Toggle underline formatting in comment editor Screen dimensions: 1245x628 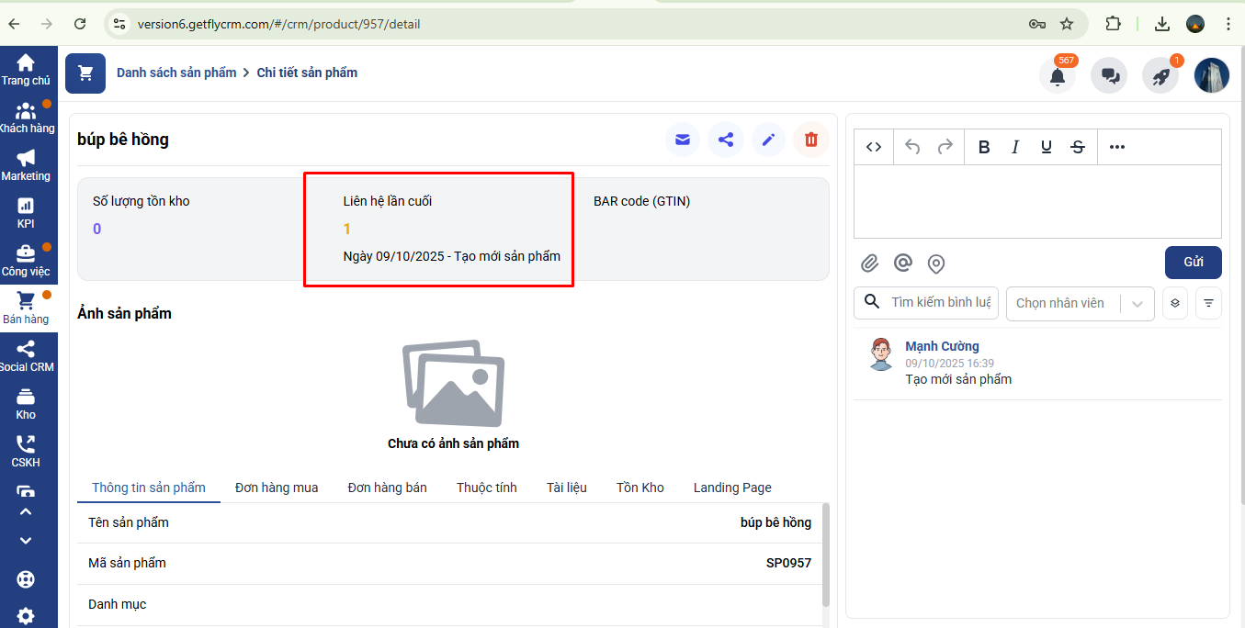(x=1046, y=147)
